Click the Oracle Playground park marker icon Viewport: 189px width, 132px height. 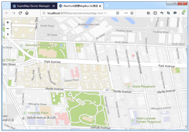pyautogui.click(x=128, y=87)
